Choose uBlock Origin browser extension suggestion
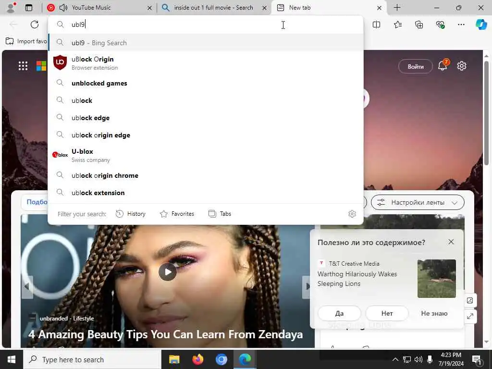The height and width of the screenshot is (369, 492). point(206,63)
